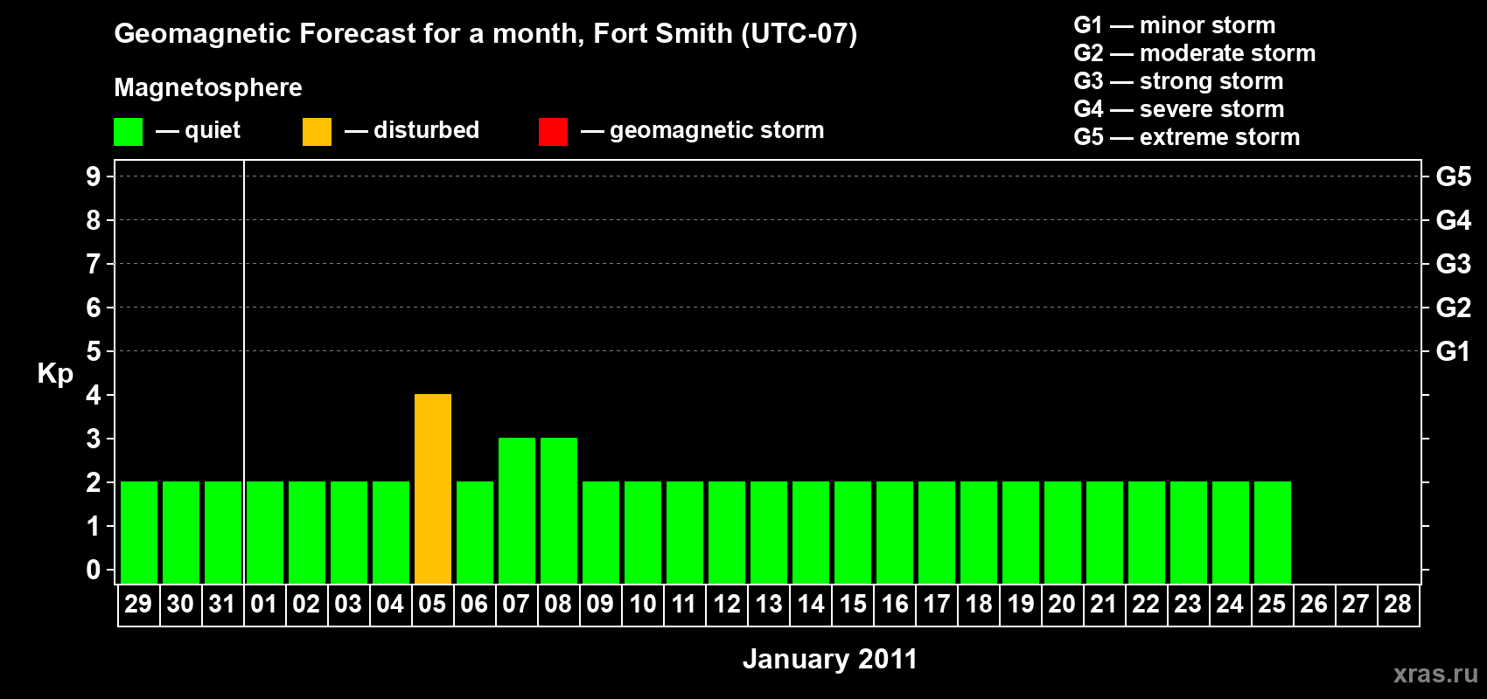Click the '— quiet' legend label
The width and height of the screenshot is (1487, 699).
tap(198, 130)
